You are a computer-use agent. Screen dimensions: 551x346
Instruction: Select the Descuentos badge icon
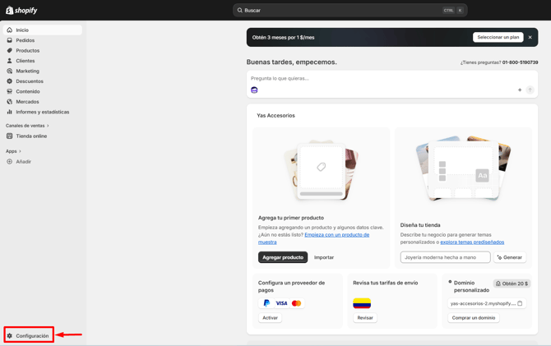[10, 81]
